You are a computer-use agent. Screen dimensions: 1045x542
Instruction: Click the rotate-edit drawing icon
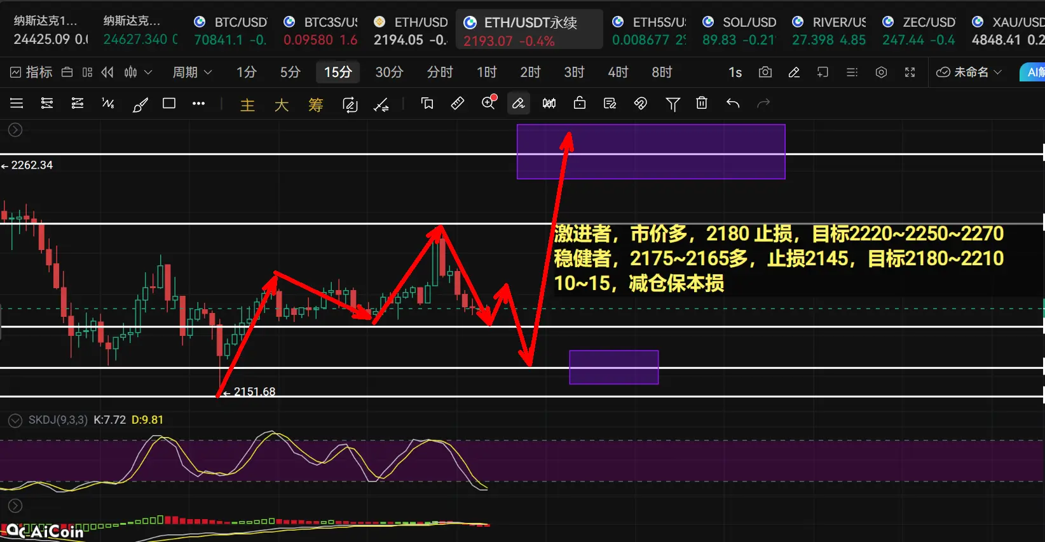tap(350, 104)
